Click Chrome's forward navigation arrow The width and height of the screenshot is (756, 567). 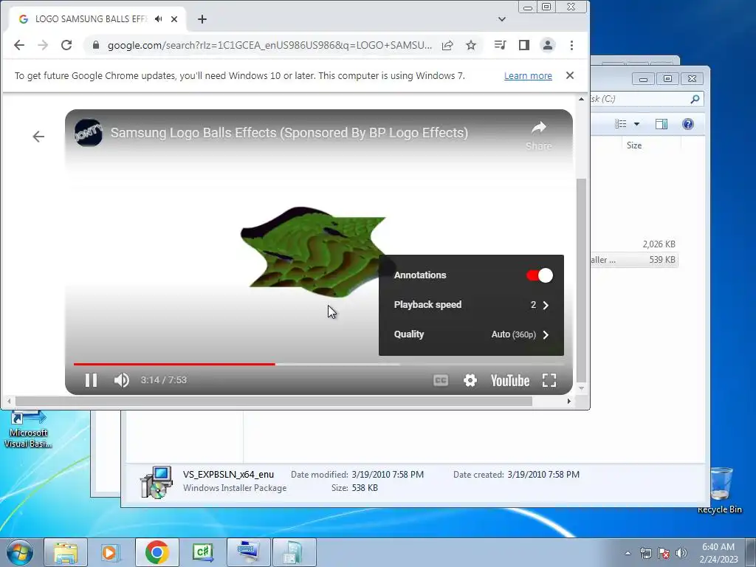tap(42, 45)
